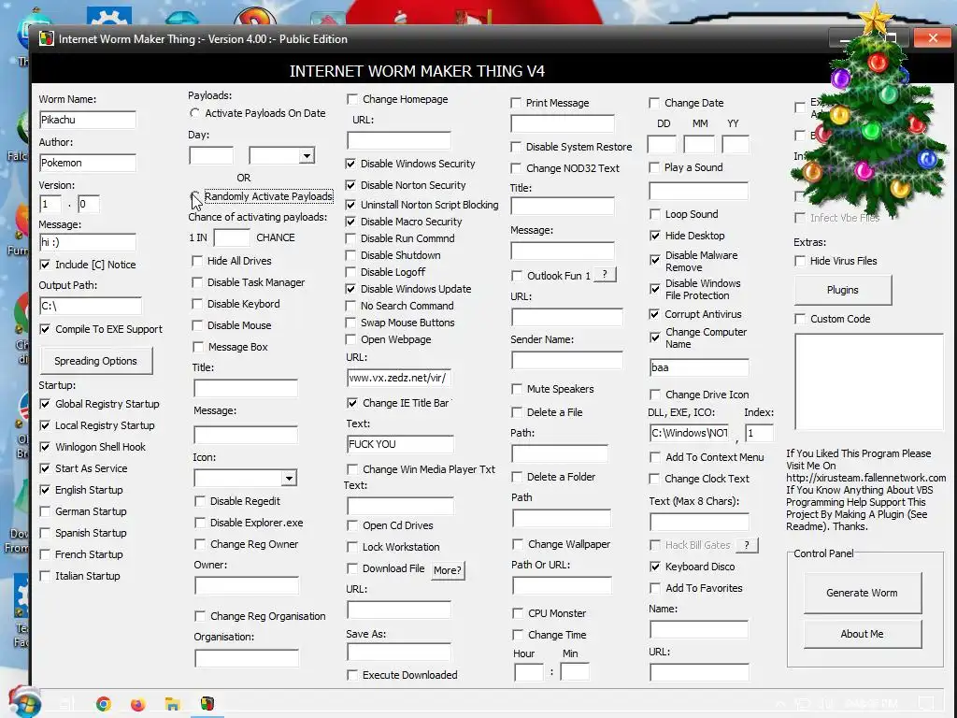Select the Worm Maker taskbar icon
The image size is (957, 718).
(207, 704)
